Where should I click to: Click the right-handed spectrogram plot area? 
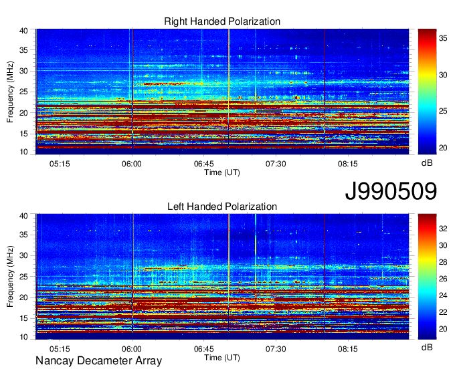pos(222,92)
